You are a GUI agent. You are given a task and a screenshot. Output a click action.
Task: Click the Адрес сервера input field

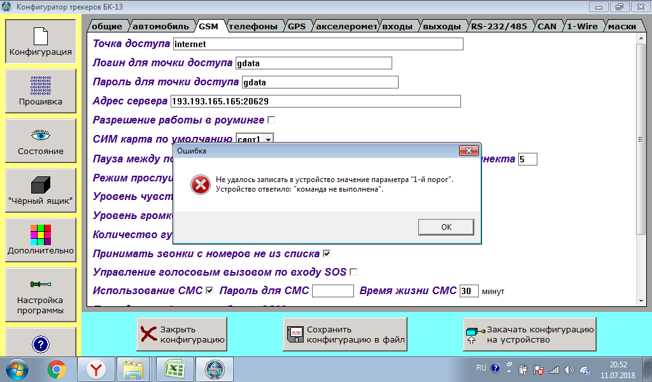click(x=315, y=101)
